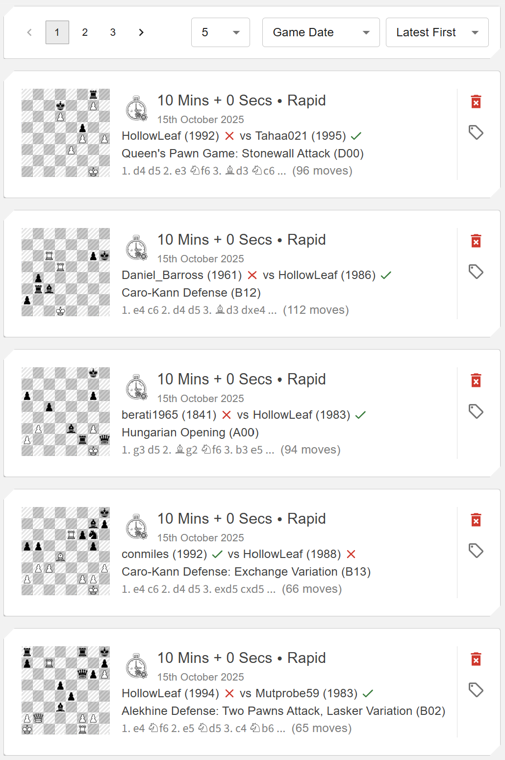Open the Caro-Kann Defense (B12) game link

coord(191,293)
